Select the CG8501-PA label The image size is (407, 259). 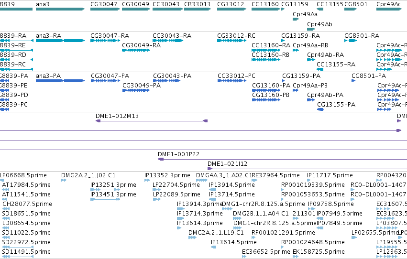tap(369, 76)
